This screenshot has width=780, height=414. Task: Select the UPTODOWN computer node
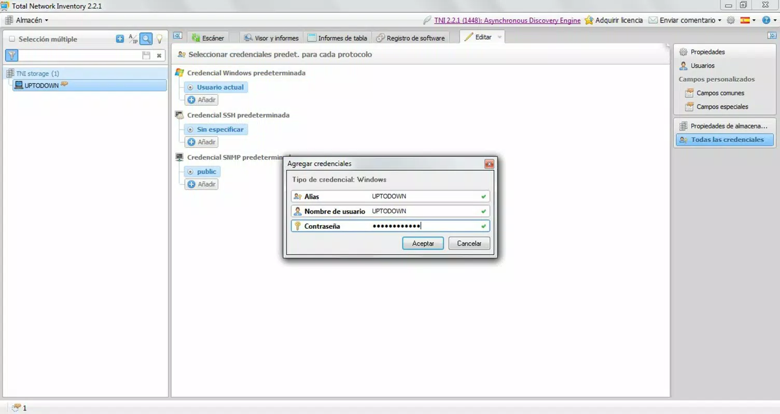pyautogui.click(x=90, y=85)
